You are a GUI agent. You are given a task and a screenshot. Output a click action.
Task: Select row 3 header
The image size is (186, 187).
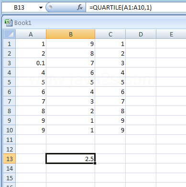(10, 63)
